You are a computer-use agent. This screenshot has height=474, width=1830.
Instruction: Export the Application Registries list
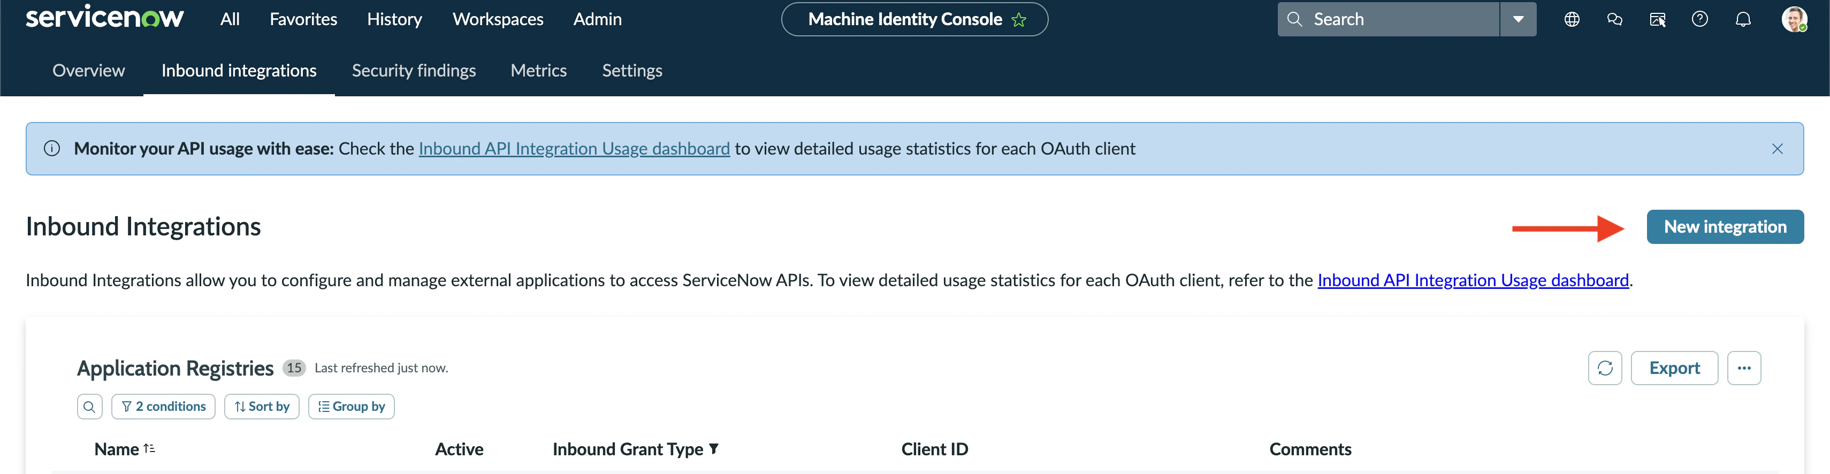(x=1674, y=368)
